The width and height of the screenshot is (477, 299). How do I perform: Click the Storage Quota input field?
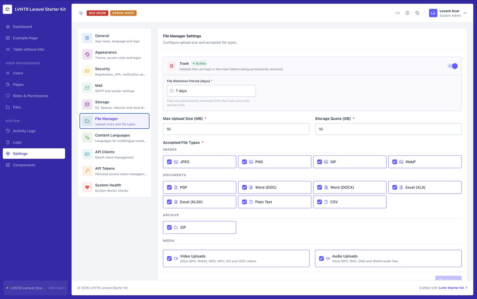(388, 129)
